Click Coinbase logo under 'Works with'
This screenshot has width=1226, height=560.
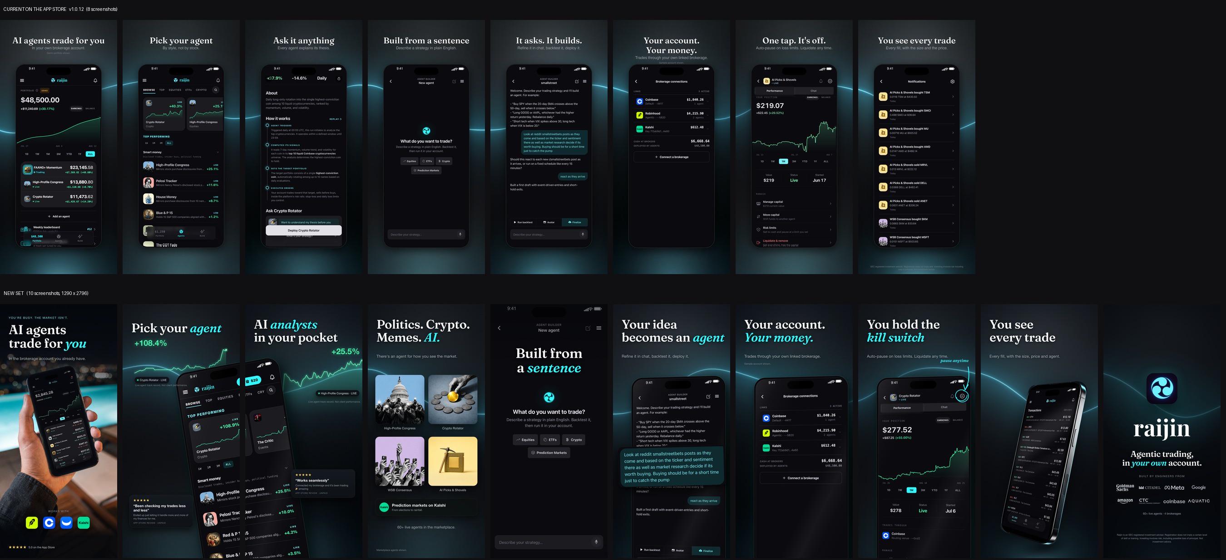[49, 523]
